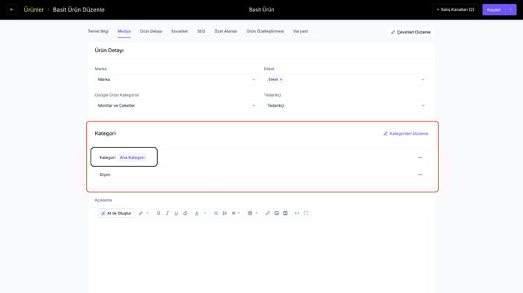Screen dimensions: 523x293
Task: Remove the Etiket tag chip
Action: (x=281, y=79)
